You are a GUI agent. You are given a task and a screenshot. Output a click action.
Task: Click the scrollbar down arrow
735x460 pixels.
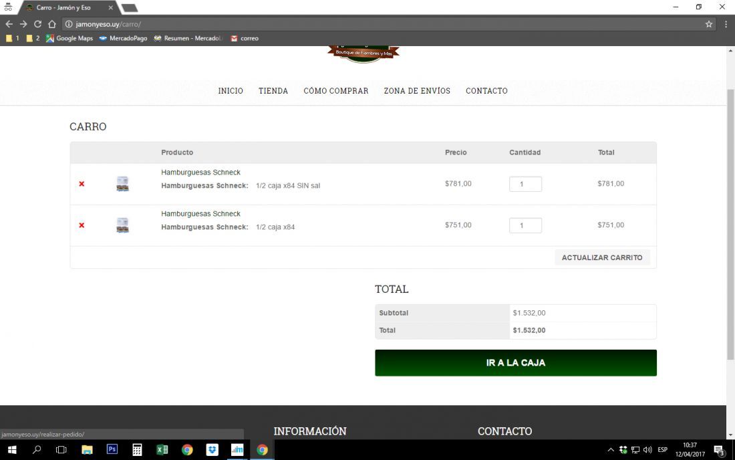pos(730,435)
